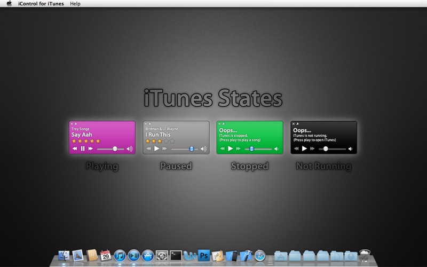
Task: Launch Photoshop from the dock
Action: 204,256
